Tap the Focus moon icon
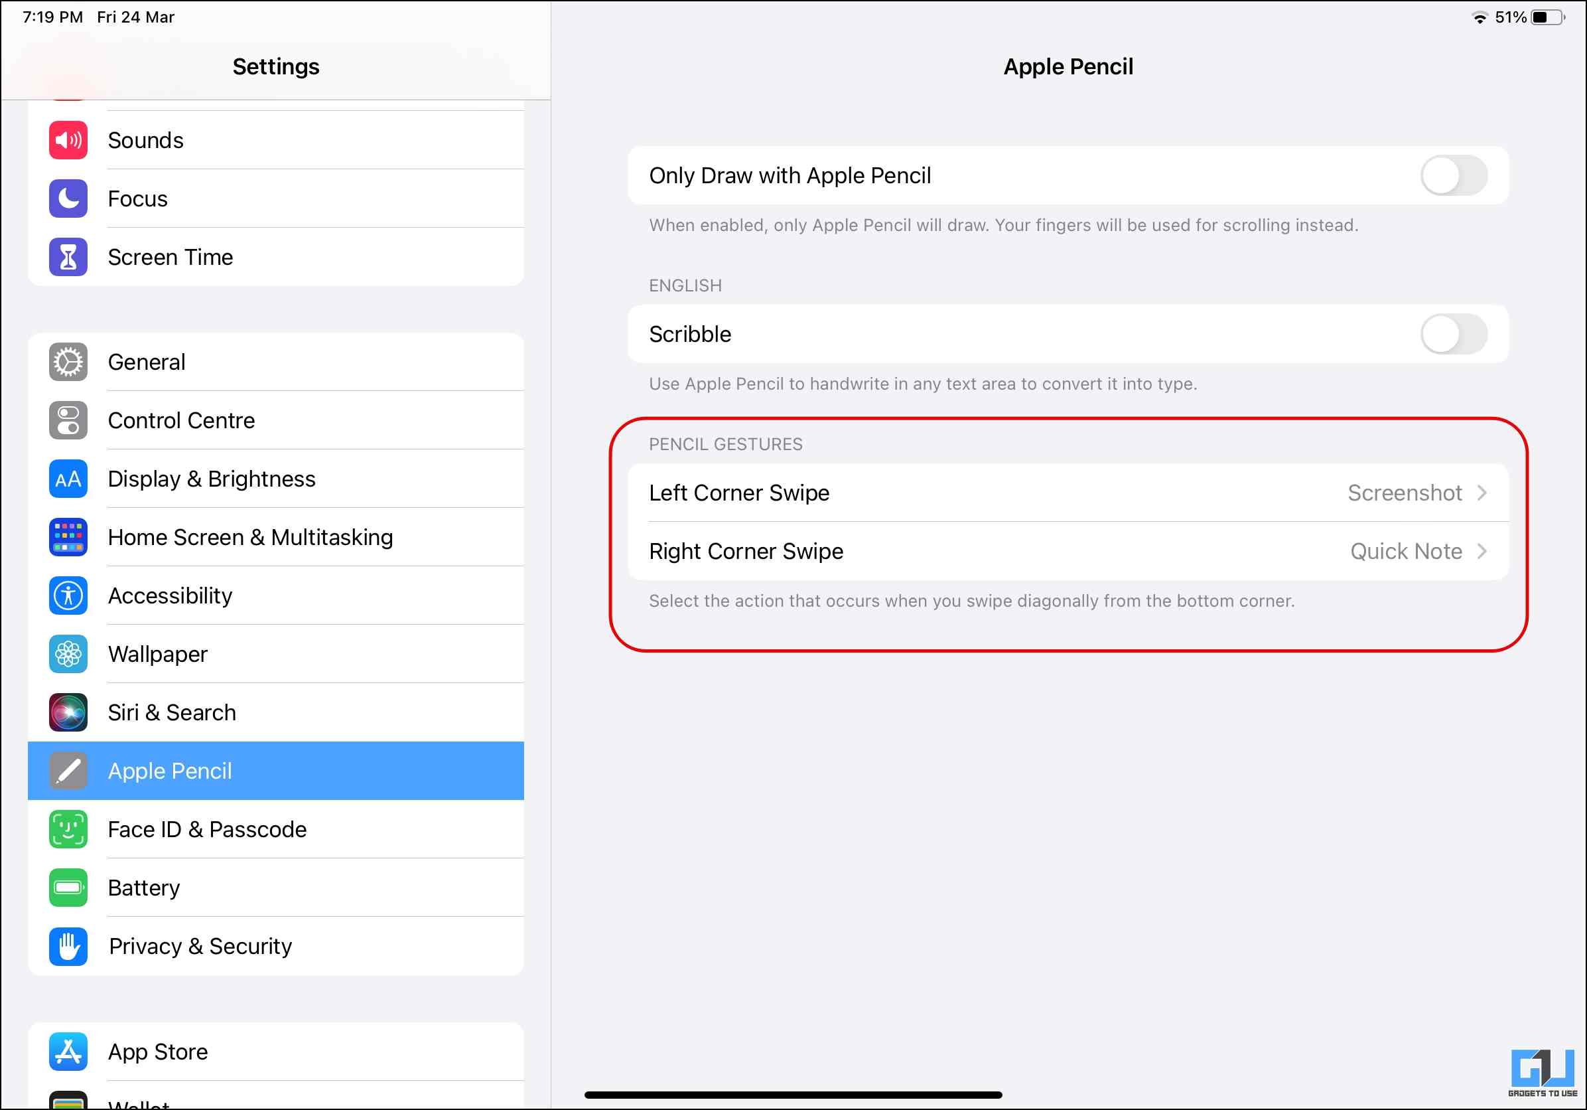1587x1110 pixels. 68,198
